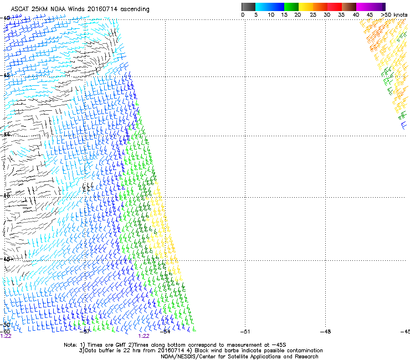410x360 pixels.
Task: Click the gray 0–5 knots color segment
Action: click(x=248, y=7)
